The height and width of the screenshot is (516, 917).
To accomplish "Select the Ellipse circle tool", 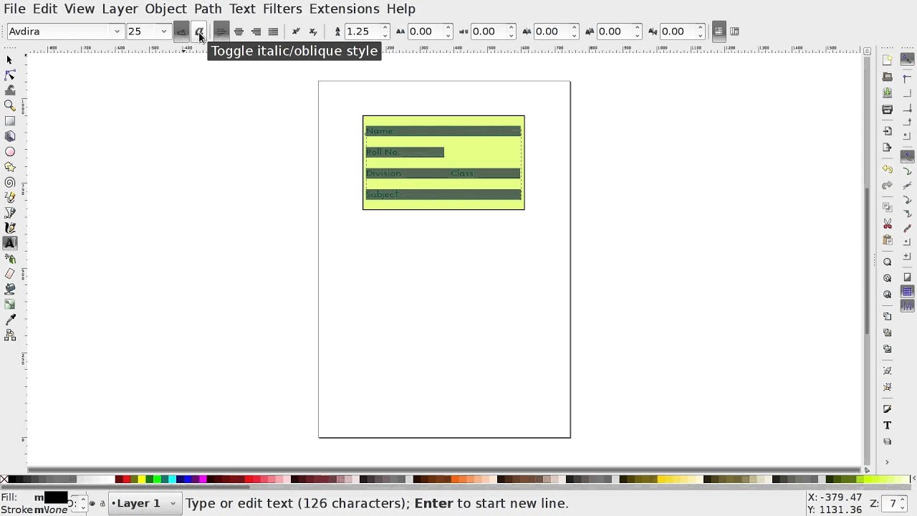I will pos(10,152).
